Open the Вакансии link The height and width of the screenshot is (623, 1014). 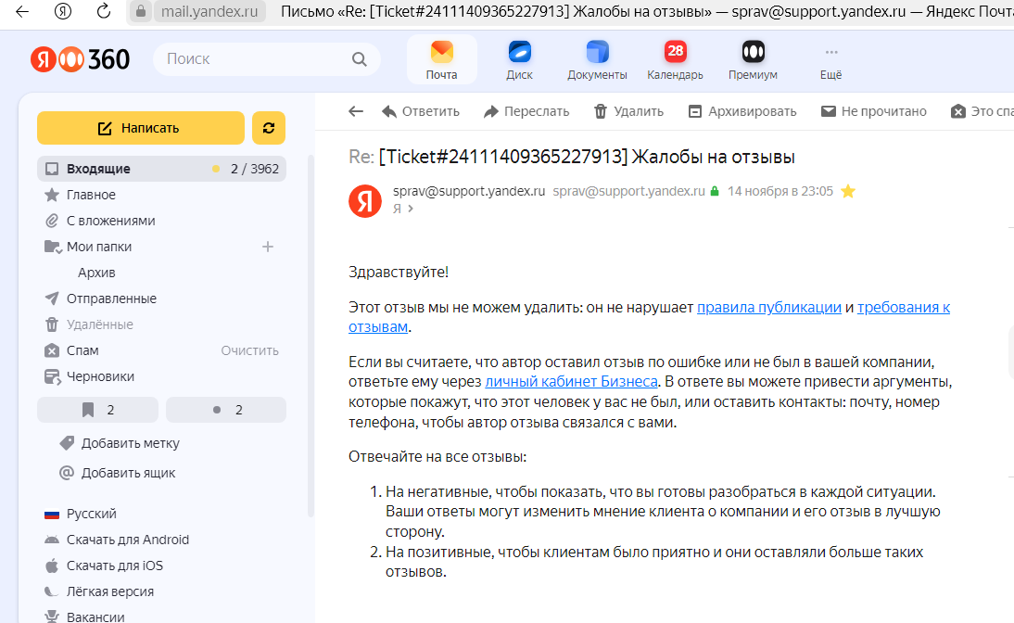[x=95, y=617]
